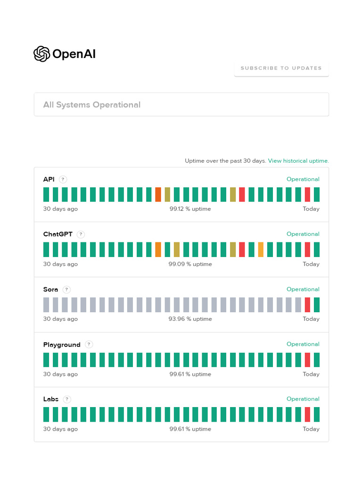362x483 pixels.
Task: Select the green Today bar for Sora
Action: tap(317, 305)
